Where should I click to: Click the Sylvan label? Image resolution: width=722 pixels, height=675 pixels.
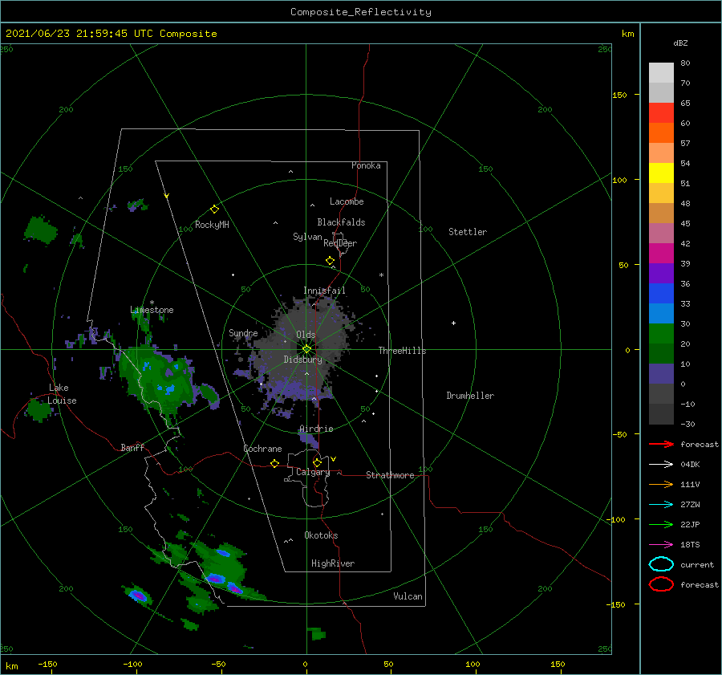[x=307, y=237]
